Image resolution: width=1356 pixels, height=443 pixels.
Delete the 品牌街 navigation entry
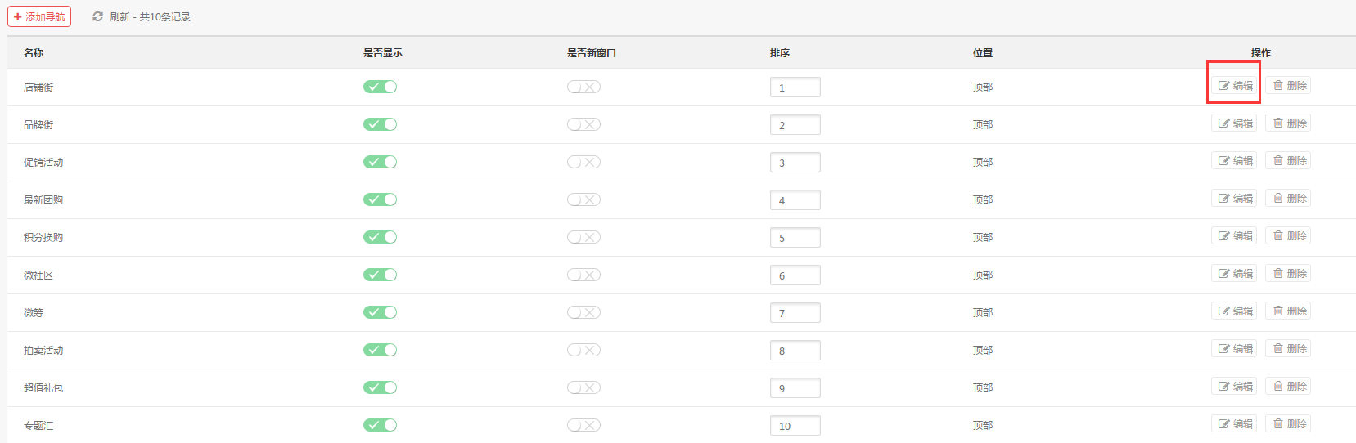pos(1288,123)
